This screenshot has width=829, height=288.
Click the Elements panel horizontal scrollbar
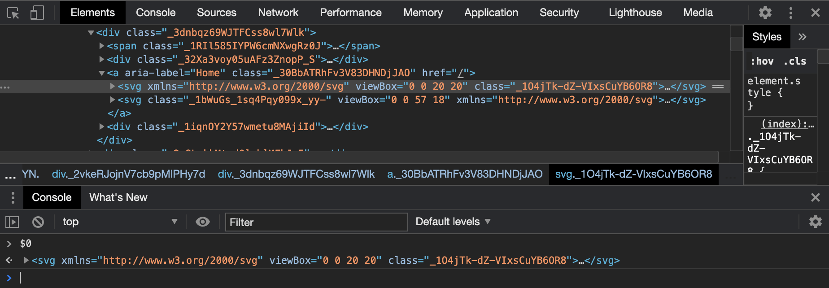pos(359,157)
